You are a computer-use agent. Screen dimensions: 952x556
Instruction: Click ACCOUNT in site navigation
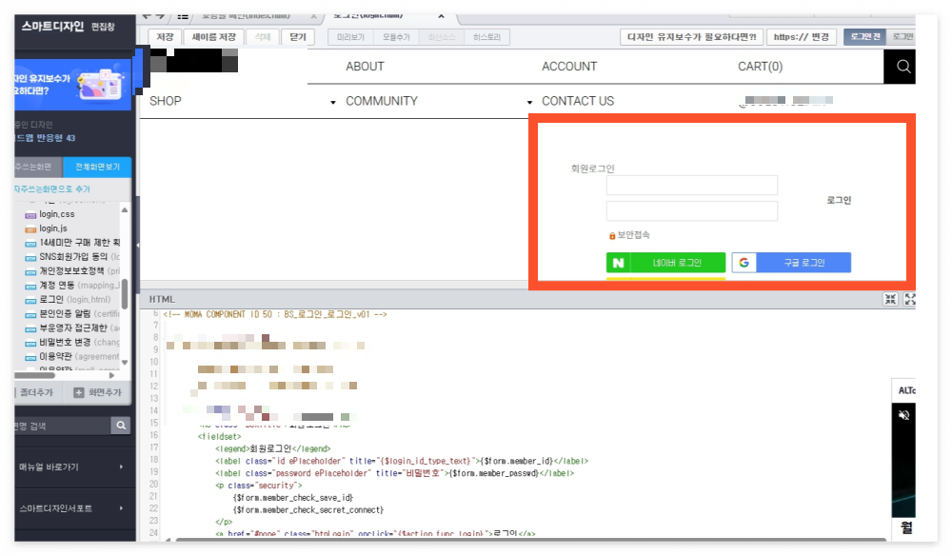point(569,67)
